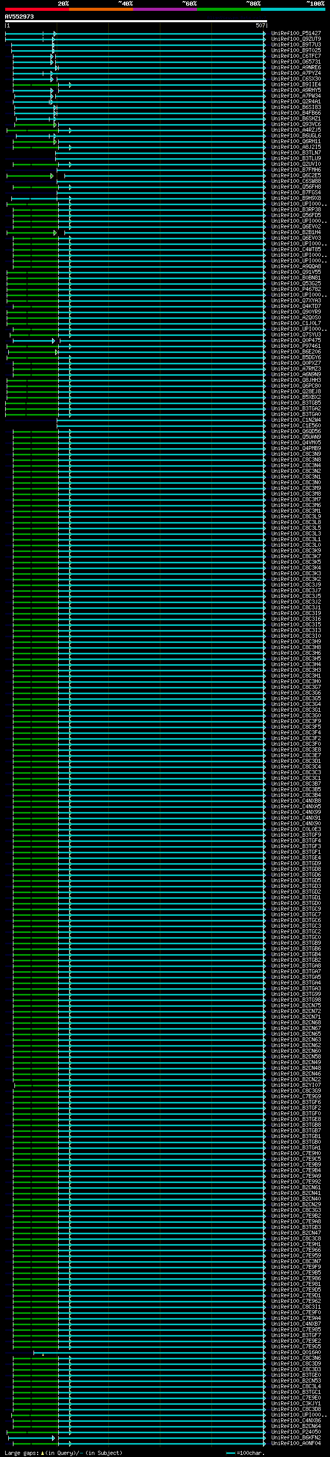This screenshot has height=1457, width=330.
Task: Select the UniRef100_B4FB66 label
Action: click(x=296, y=113)
